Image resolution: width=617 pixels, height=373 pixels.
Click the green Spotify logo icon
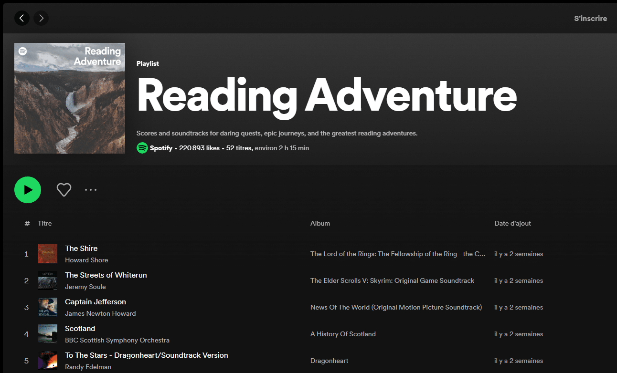pyautogui.click(x=142, y=148)
